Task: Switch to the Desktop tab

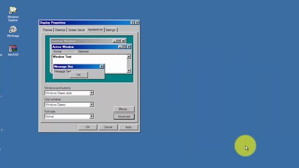Action: click(60, 30)
